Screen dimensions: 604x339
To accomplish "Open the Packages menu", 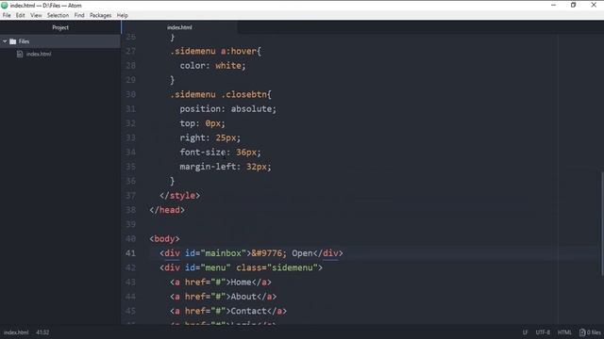I will point(100,15).
